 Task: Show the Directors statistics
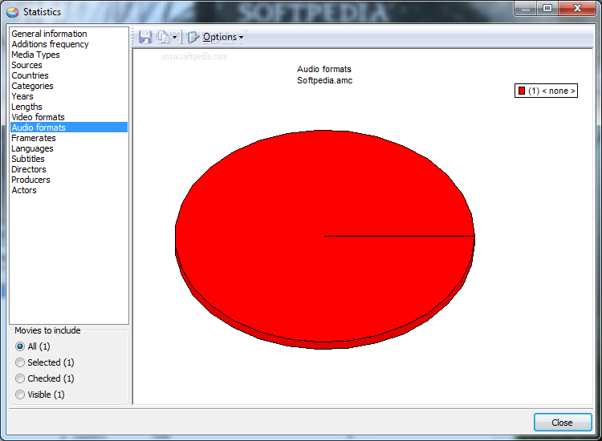(x=69, y=169)
